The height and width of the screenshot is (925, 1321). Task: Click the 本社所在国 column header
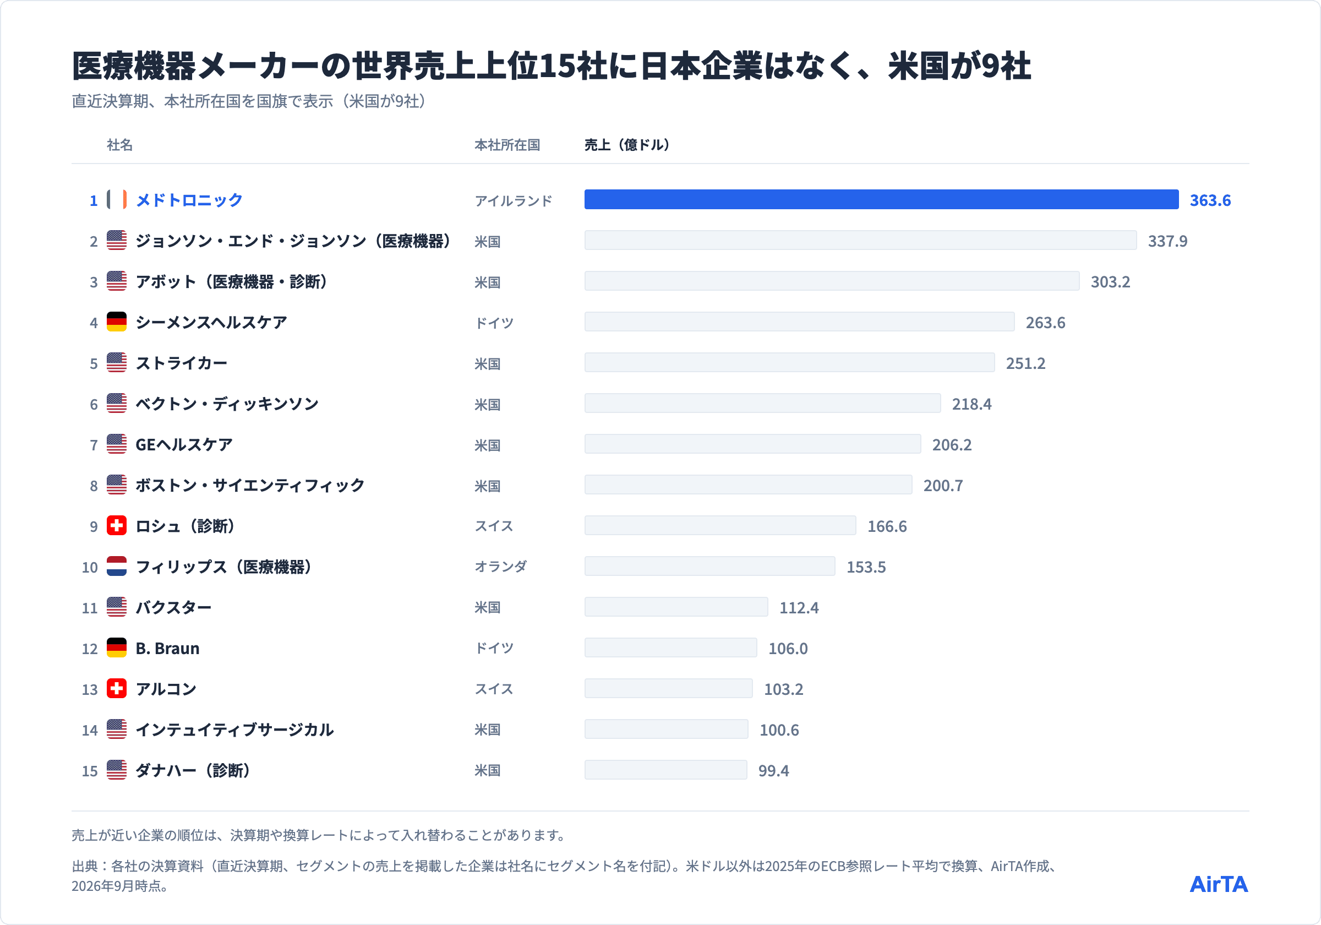(507, 145)
